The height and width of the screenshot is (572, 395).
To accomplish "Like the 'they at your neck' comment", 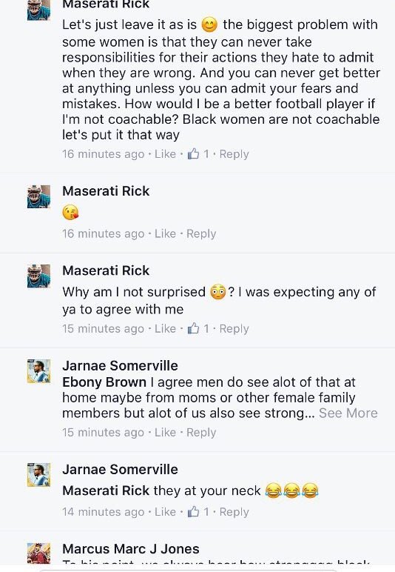I will click(x=165, y=512).
